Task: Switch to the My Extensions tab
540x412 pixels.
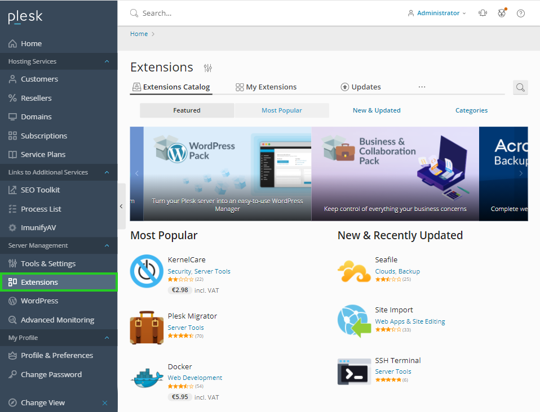Action: tap(266, 87)
